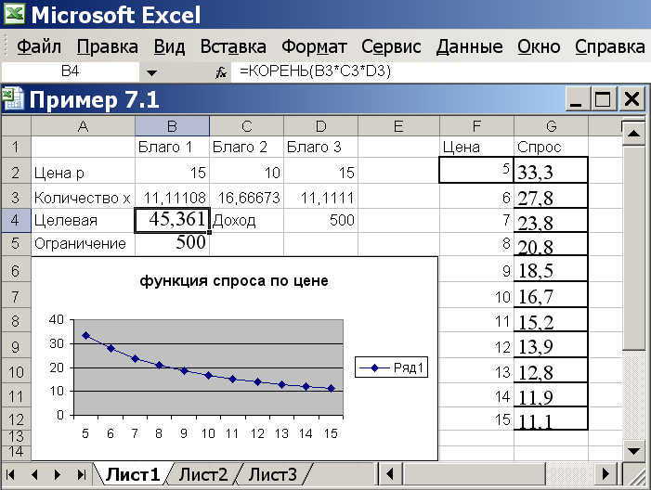The height and width of the screenshot is (490, 651).
Task: Click the formula bar with =КОРЕНЬ formula
Action: pos(440,71)
